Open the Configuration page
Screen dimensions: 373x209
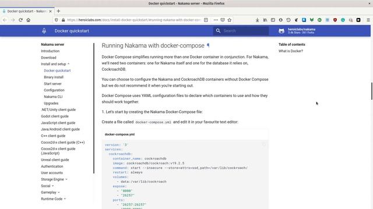pyautogui.click(x=54, y=91)
